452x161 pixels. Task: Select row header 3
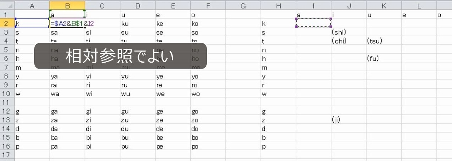8,33
